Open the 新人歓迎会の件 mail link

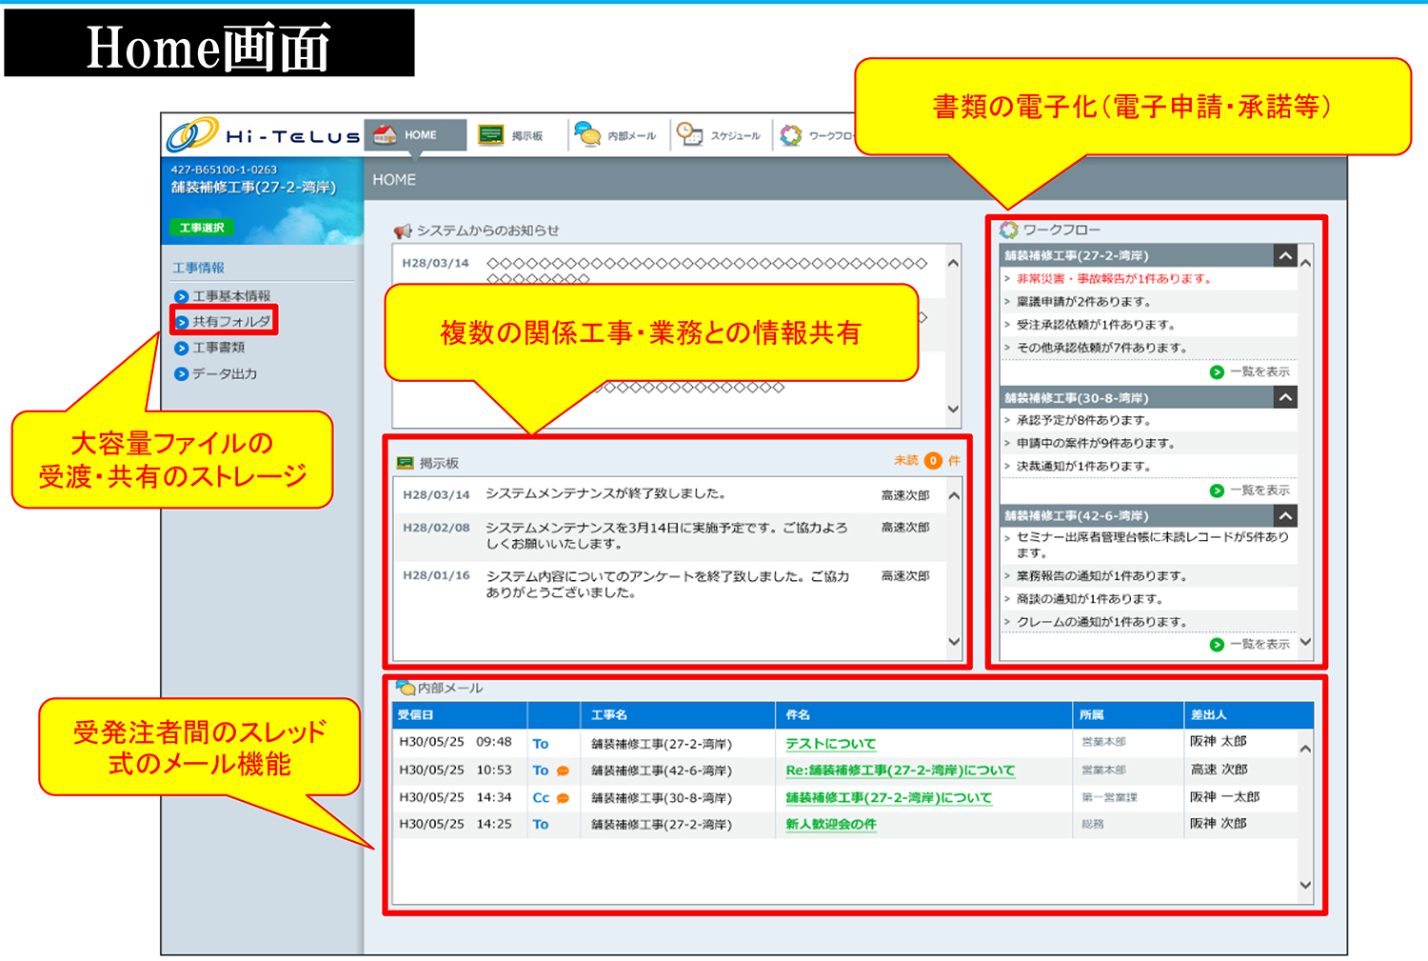830,824
